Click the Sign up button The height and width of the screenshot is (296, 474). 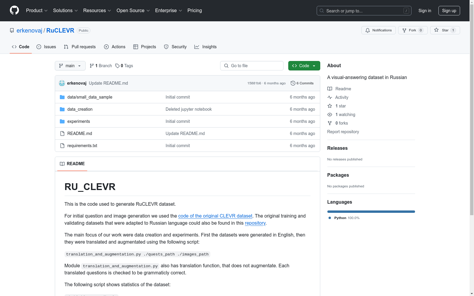(449, 11)
